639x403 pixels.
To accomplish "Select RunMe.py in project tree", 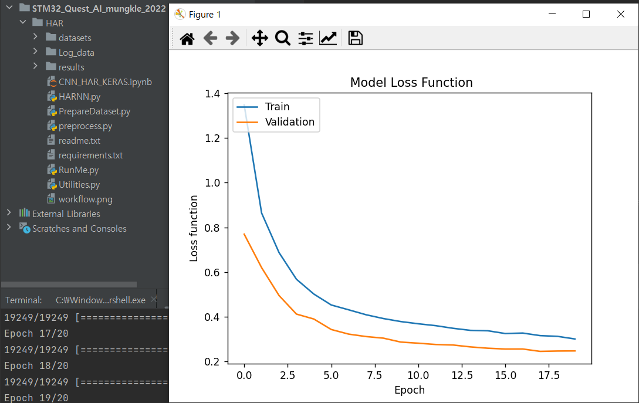I will (x=78, y=170).
